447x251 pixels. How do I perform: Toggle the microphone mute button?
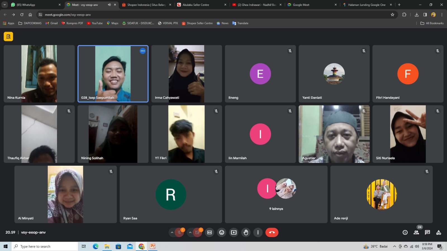179,232
